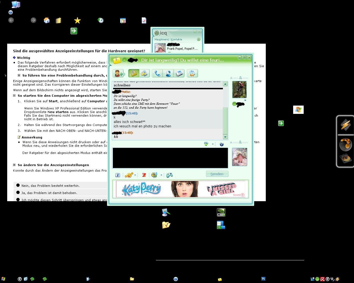Expand 'So ändern Sie die Anzeigeeinstellungen' section

pyautogui.click(x=14, y=165)
